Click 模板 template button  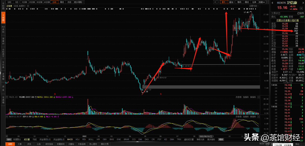(221, 139)
